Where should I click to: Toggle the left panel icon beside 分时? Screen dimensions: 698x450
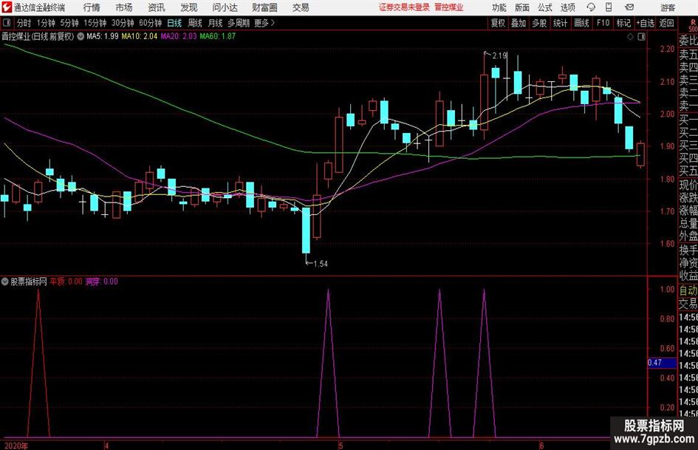click(7, 23)
